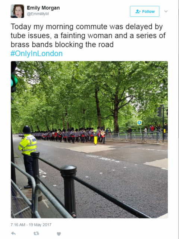
Task: Open the #OnlyInLondon hashtag
Action: click(x=37, y=53)
